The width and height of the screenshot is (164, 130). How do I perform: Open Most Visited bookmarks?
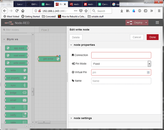[11, 16]
